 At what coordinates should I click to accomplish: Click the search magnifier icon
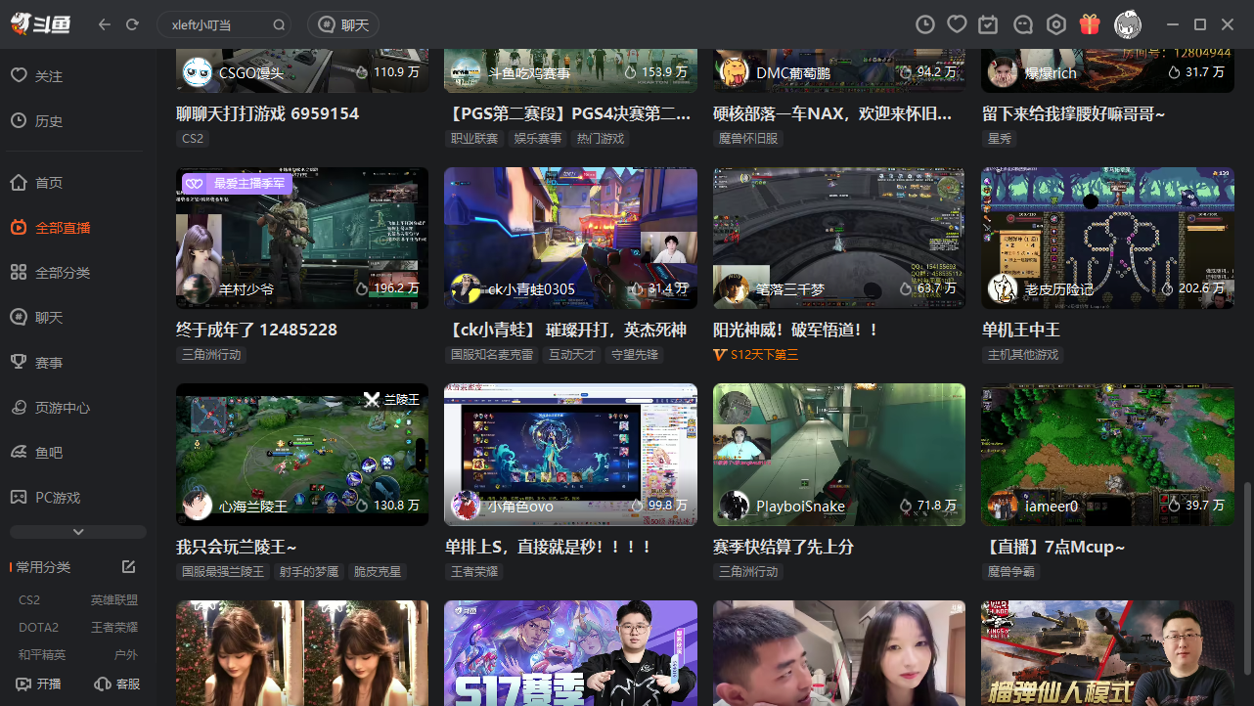[279, 24]
